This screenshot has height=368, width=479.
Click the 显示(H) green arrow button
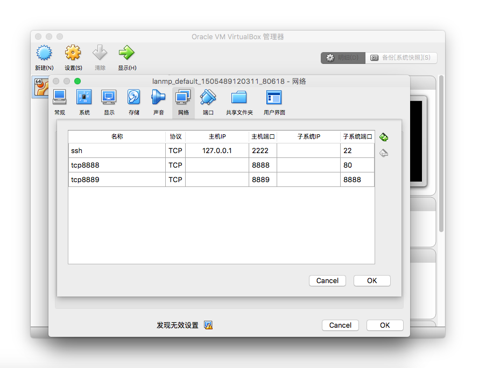point(127,58)
